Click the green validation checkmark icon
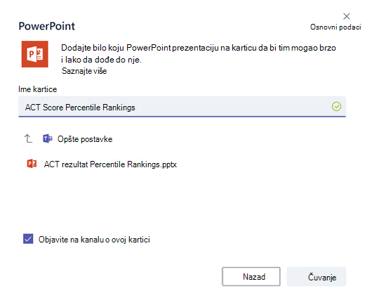 336,107
